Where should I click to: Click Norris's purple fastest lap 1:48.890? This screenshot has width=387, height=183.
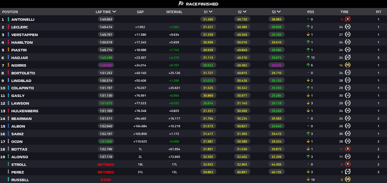(x=106, y=65)
